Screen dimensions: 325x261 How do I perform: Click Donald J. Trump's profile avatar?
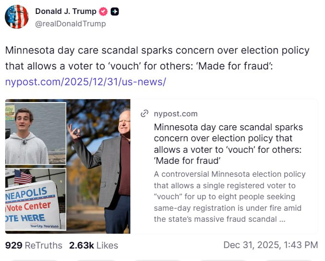(x=17, y=17)
